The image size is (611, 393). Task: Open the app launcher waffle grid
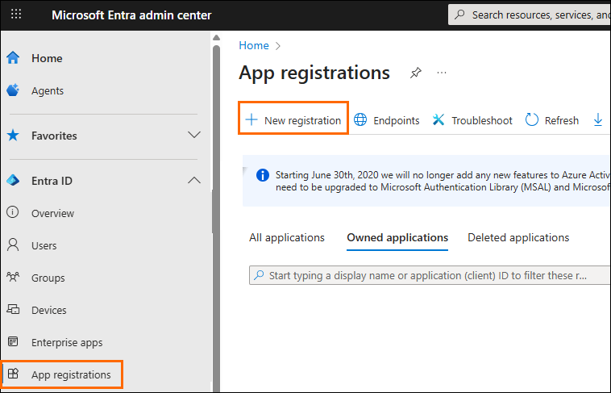tap(16, 15)
